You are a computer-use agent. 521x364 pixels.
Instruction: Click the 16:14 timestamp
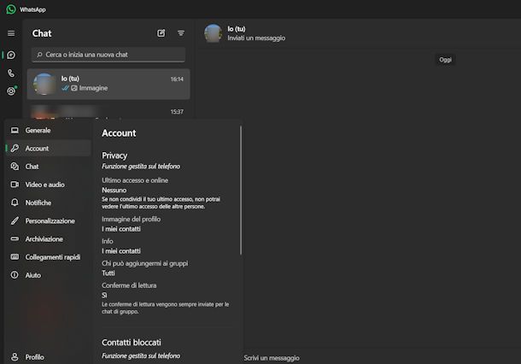(x=177, y=79)
